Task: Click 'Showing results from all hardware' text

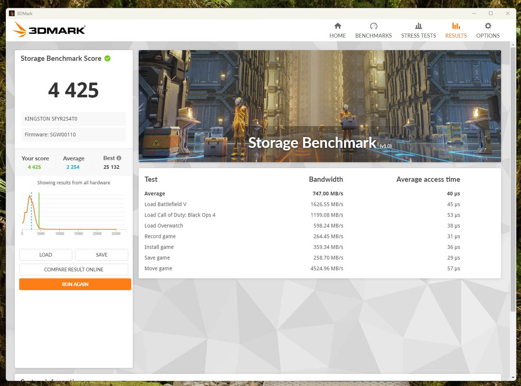Action: [x=74, y=182]
